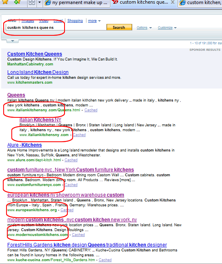Open 'Forest Hills Gardens kitchen design' result

[87, 245]
